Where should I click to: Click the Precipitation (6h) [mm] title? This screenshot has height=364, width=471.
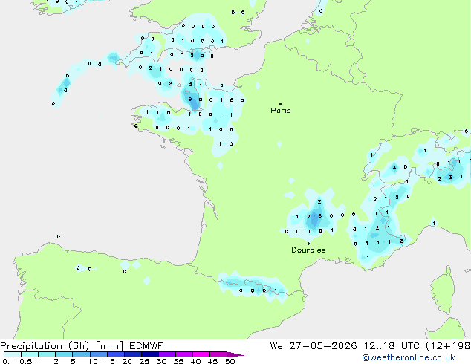(x=62, y=346)
